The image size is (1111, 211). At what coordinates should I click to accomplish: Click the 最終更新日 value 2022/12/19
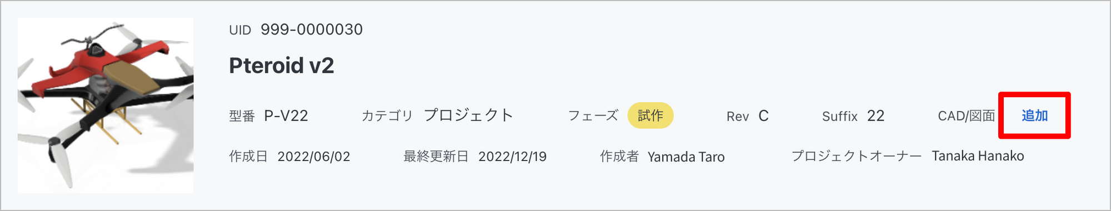pos(513,157)
